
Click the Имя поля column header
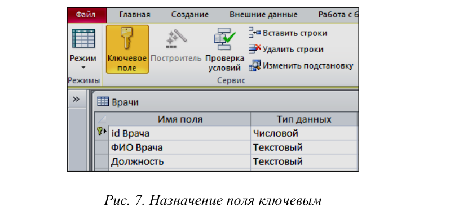(x=180, y=119)
